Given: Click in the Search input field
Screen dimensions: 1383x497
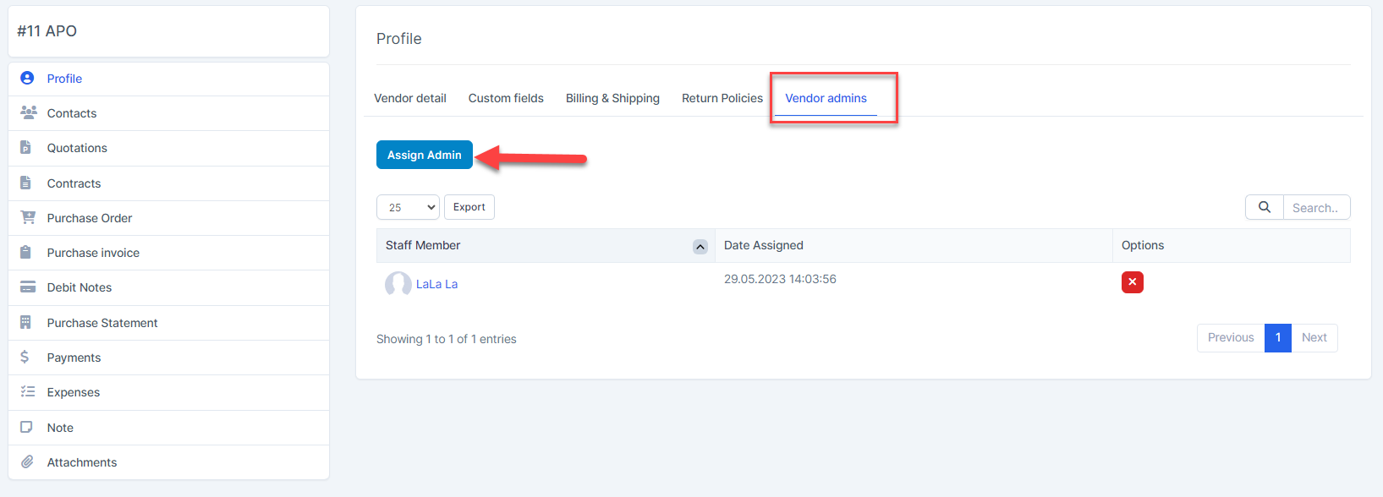Looking at the screenshot, I should tap(1315, 207).
